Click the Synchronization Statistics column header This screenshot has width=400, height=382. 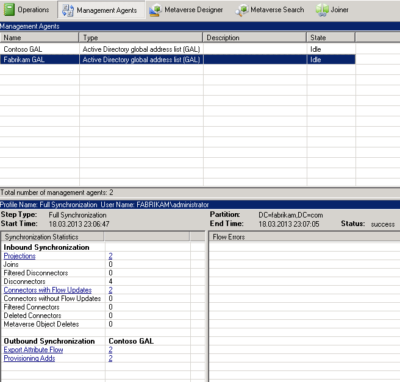[53, 237]
